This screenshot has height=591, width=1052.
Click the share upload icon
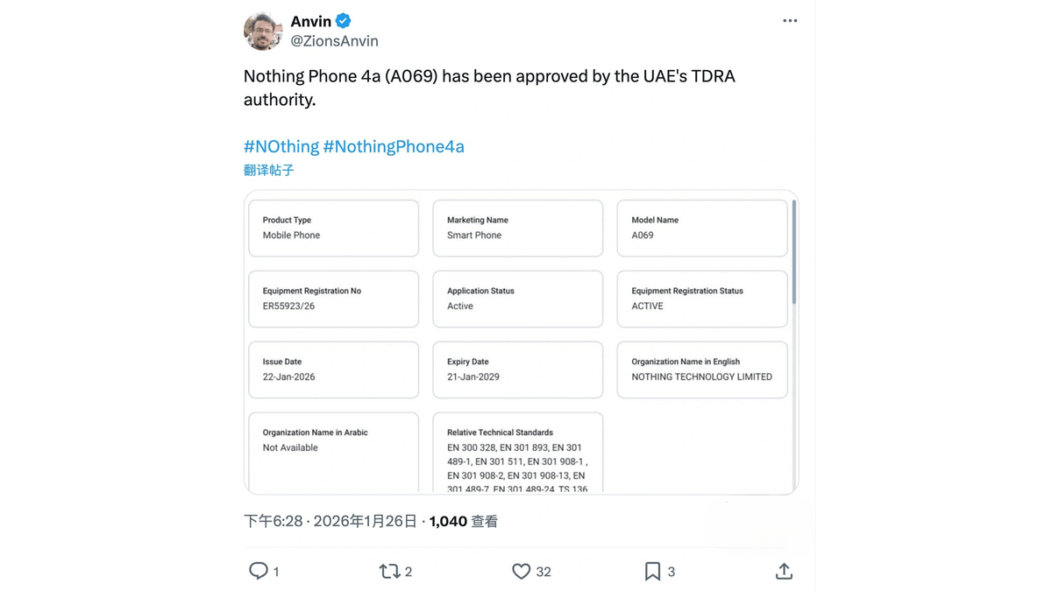click(x=784, y=571)
